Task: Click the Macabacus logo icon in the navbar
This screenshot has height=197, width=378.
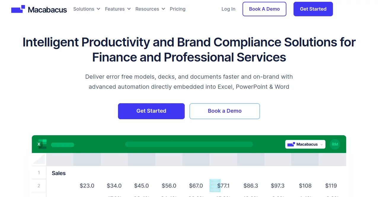Action: pos(17,9)
